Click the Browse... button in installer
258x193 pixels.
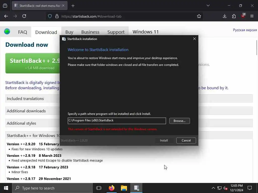(x=179, y=121)
